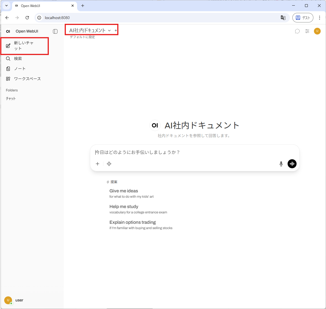Screen dimensions: 326x309
Task: Start voice mode with the waveform button
Action: click(x=292, y=164)
